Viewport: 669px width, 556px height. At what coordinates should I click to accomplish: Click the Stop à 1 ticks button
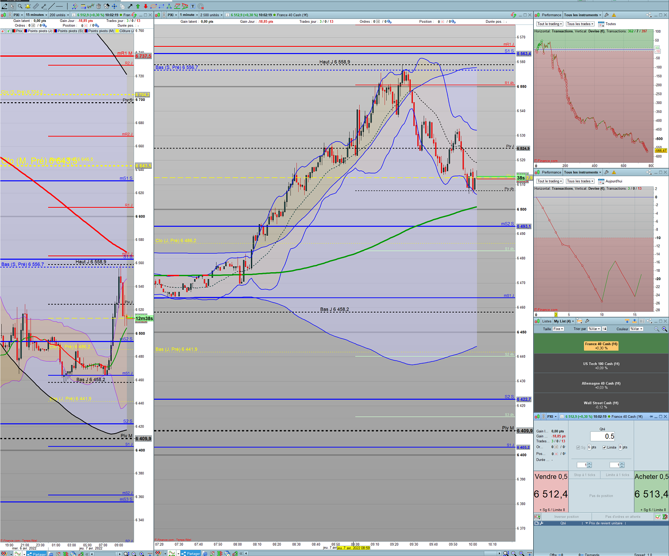585,475
